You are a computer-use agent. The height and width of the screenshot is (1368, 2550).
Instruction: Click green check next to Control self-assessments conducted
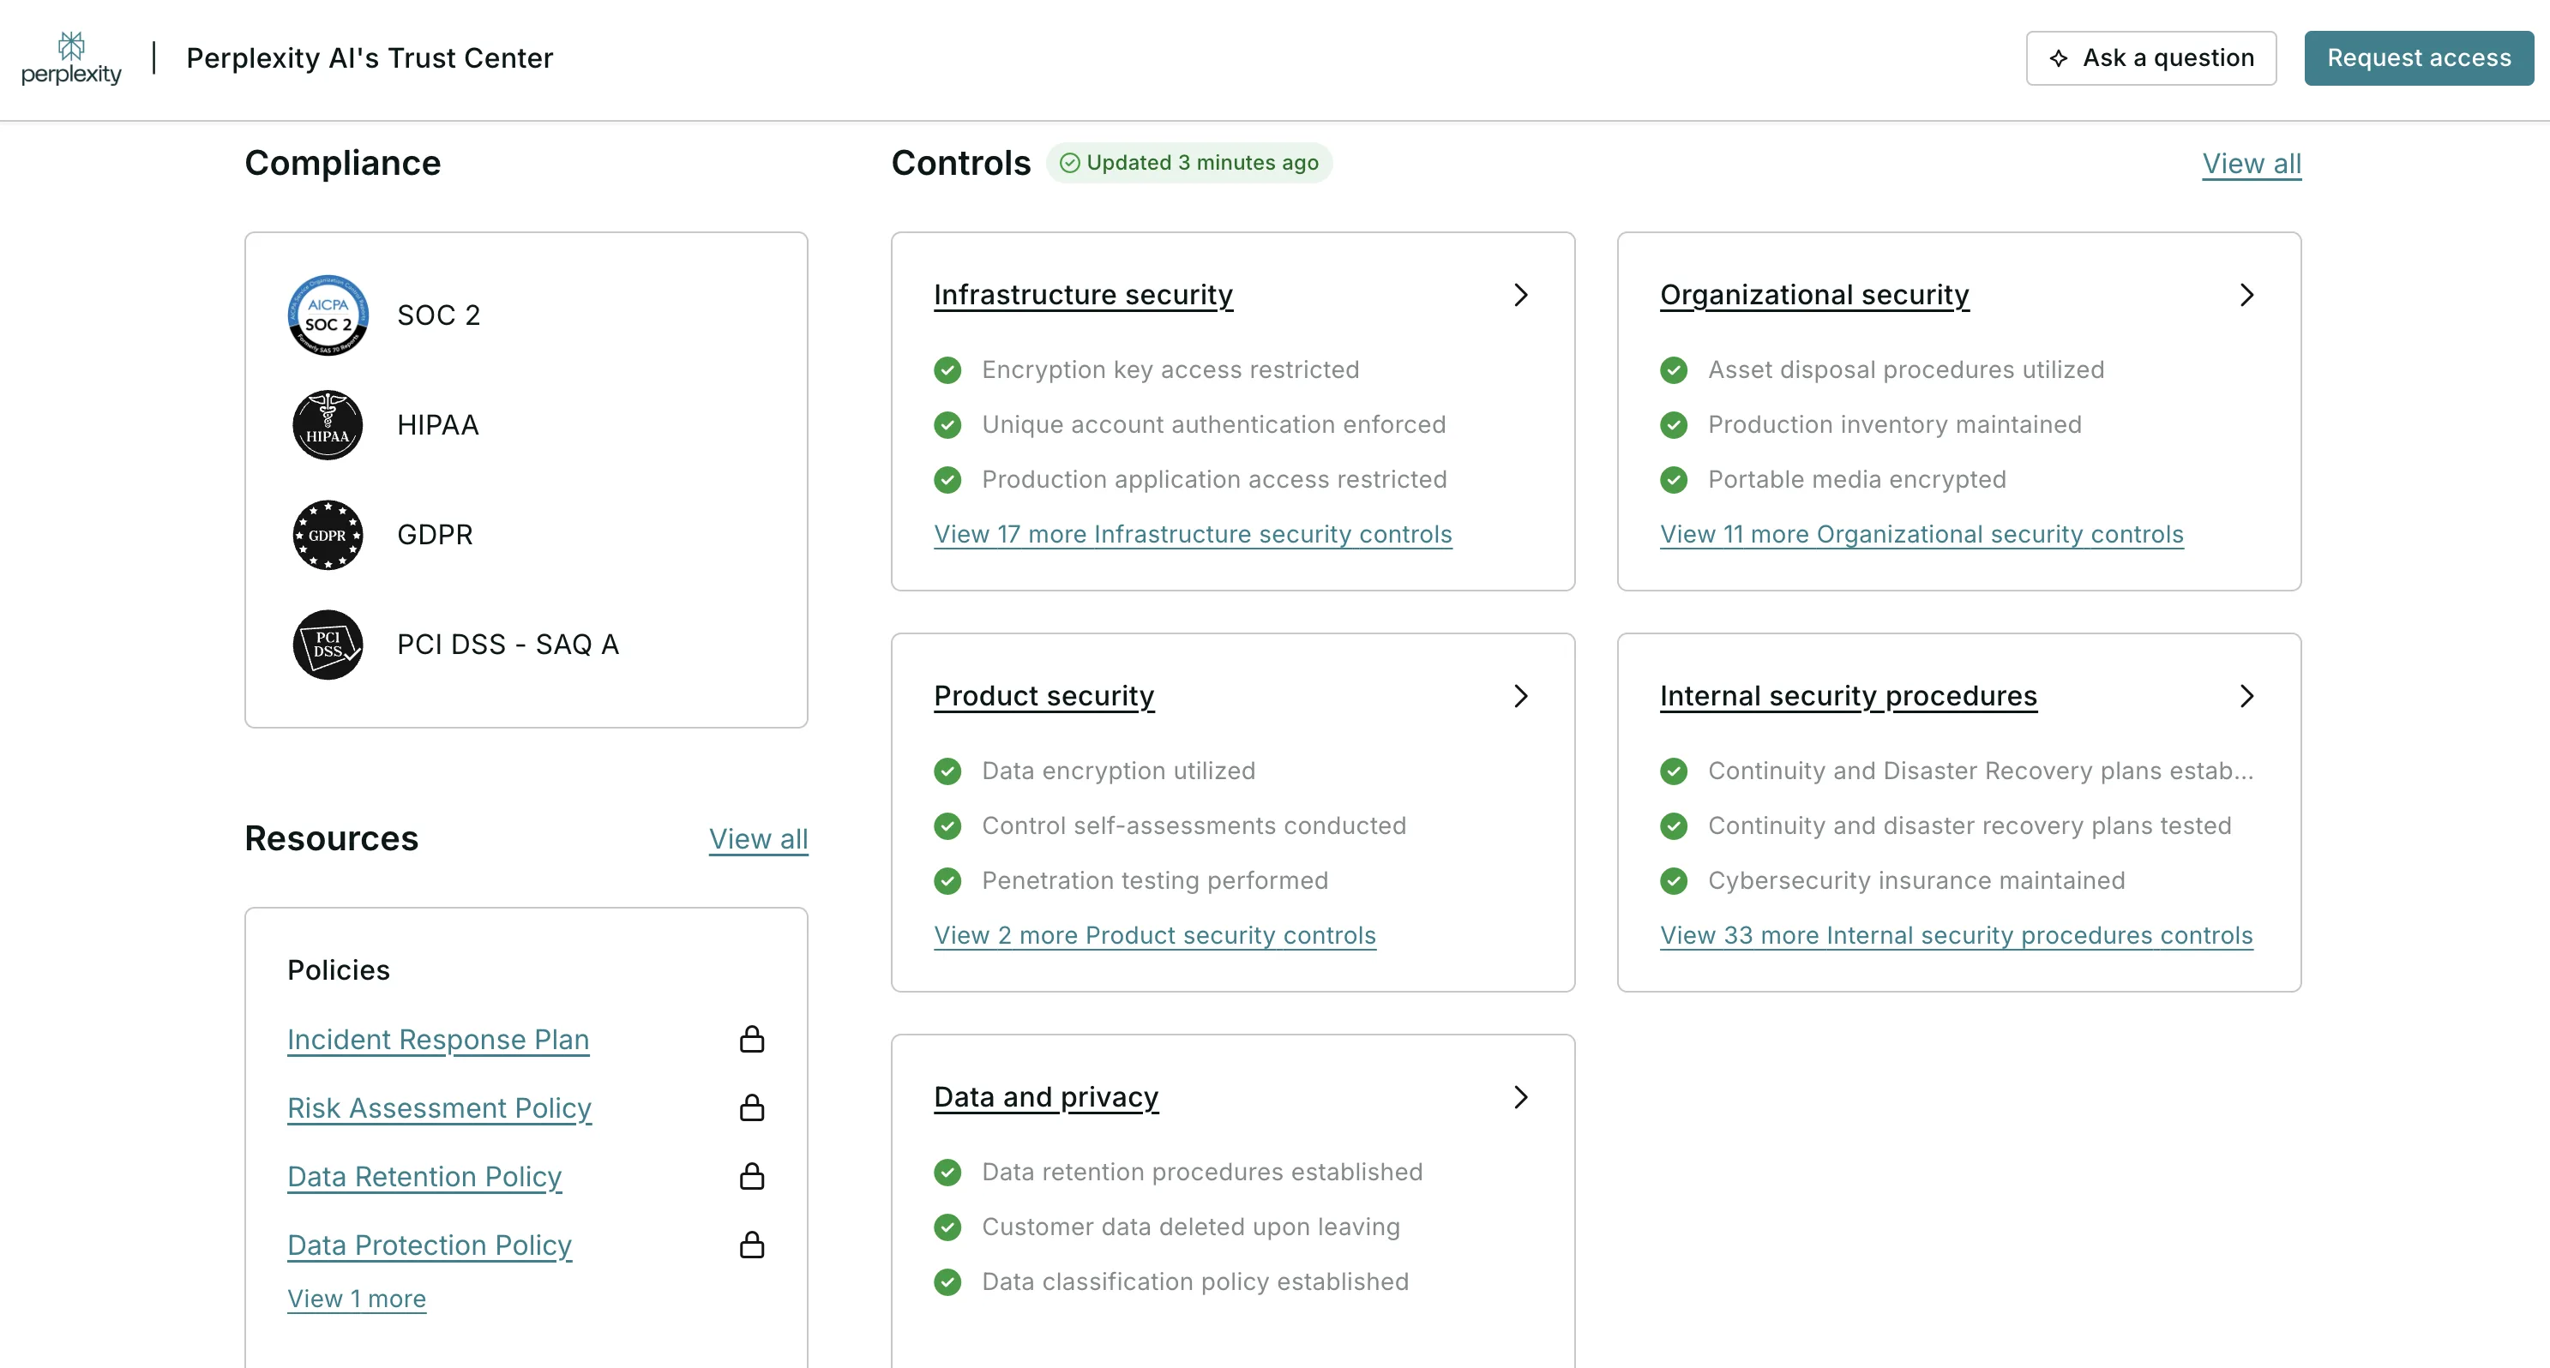point(947,825)
